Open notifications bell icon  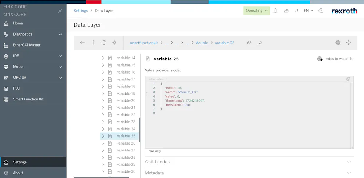coord(276,11)
